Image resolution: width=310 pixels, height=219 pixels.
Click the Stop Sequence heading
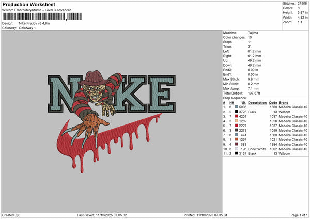tap(235, 98)
